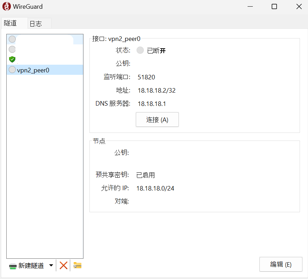Image resolution: width=308 pixels, height=279 pixels.
Task: Click the 节点 group title
Action: [x=99, y=141]
